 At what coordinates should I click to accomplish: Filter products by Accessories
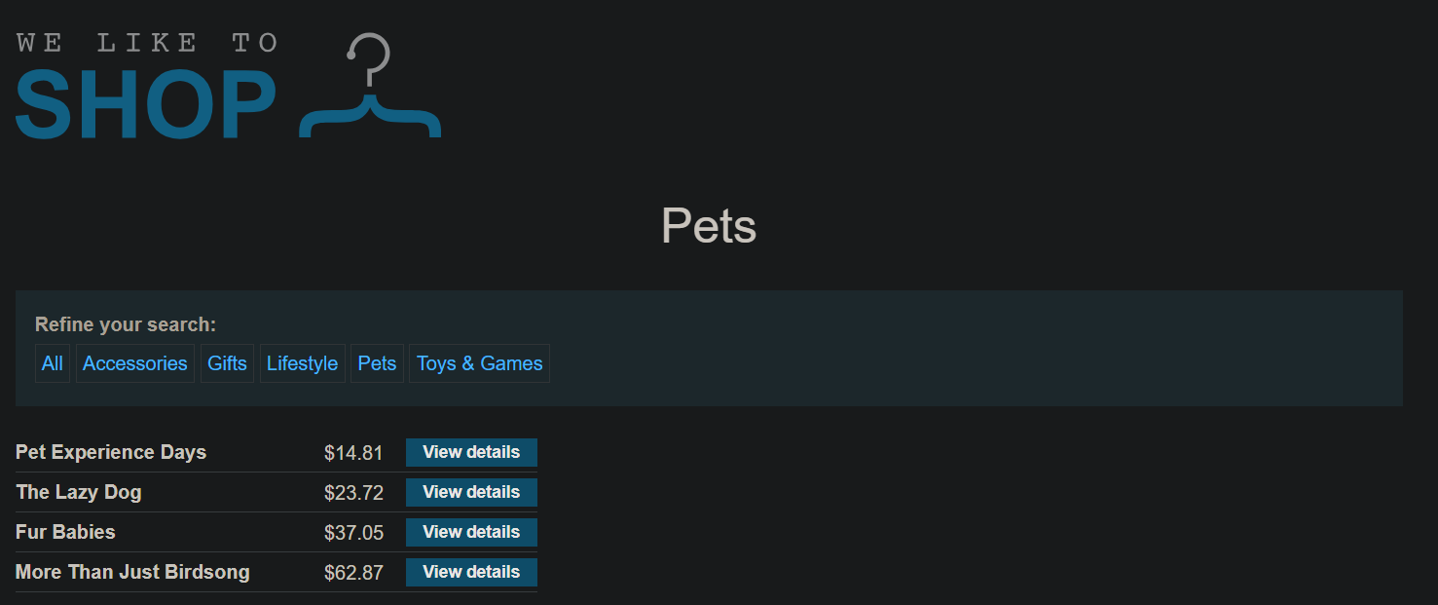coord(135,363)
